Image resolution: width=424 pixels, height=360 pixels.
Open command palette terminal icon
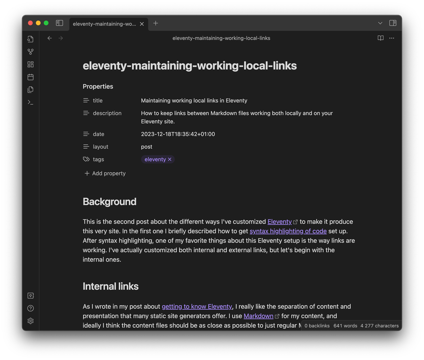[x=31, y=102]
